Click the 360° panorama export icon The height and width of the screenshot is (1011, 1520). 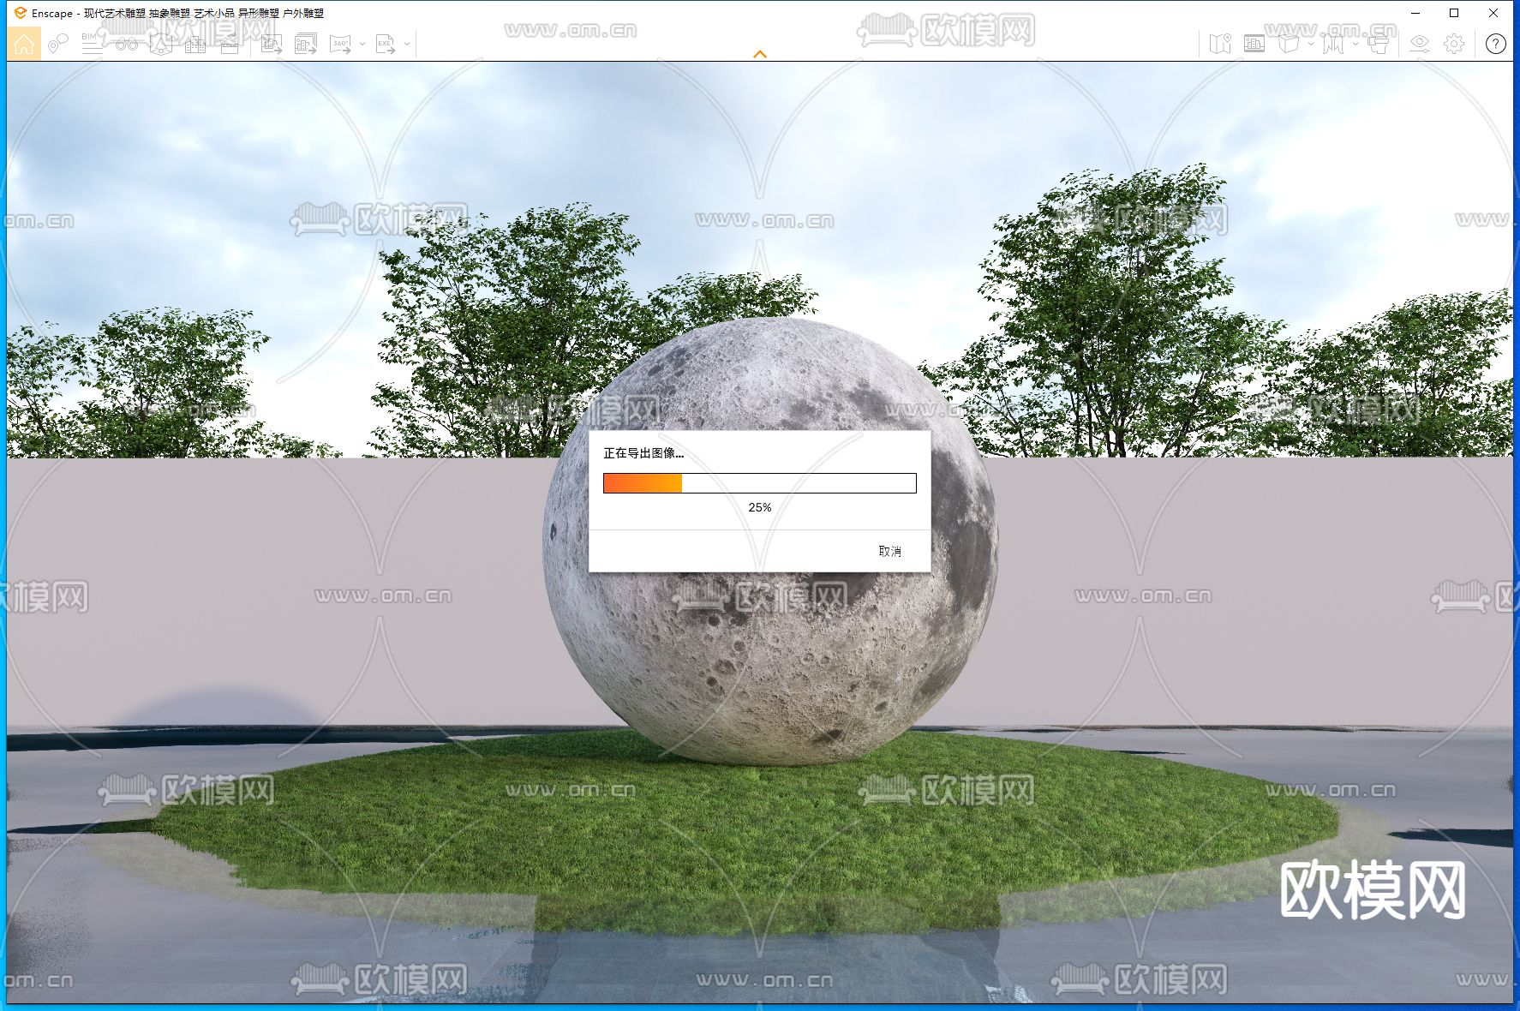tap(341, 44)
